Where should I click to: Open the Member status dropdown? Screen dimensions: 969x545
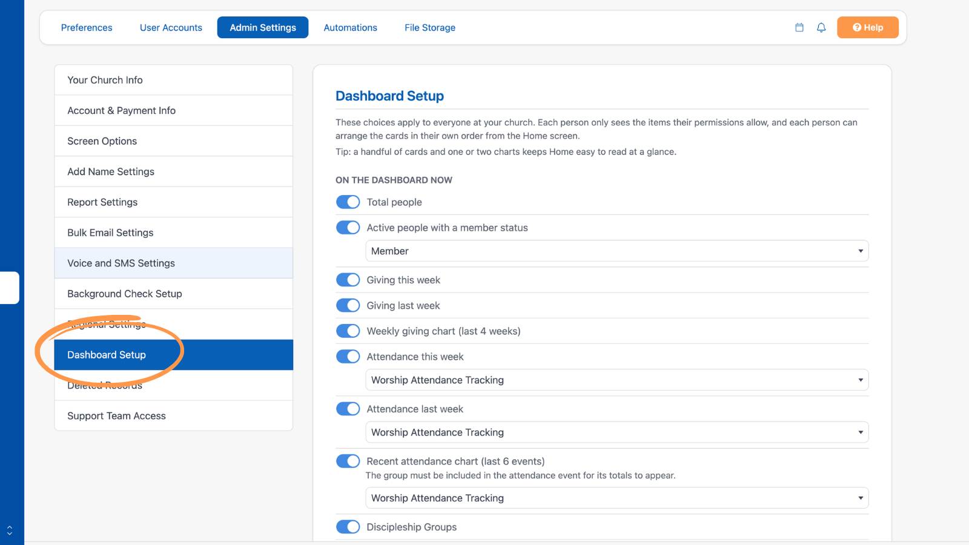tap(617, 251)
